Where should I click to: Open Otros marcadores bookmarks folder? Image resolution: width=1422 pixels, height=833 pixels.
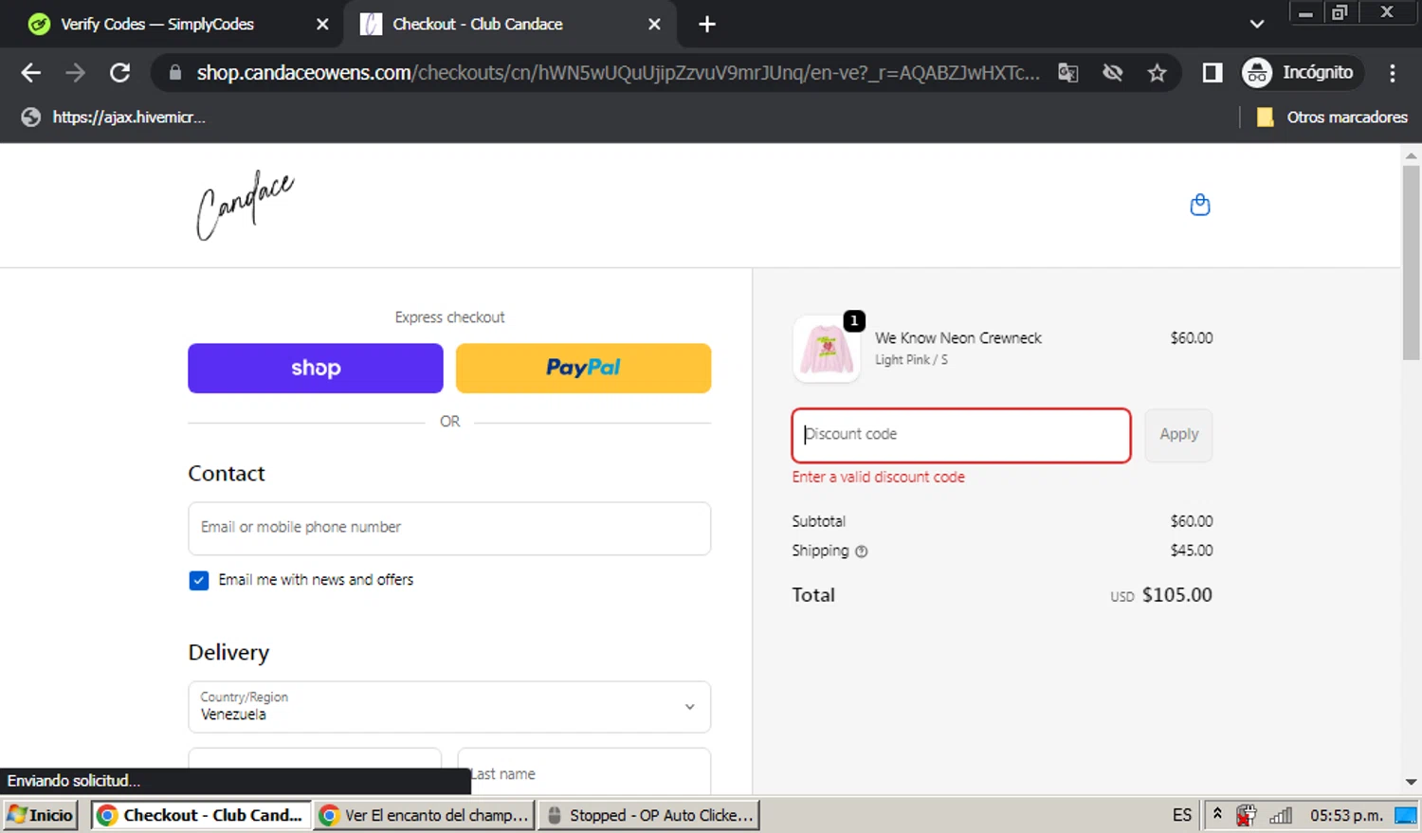pos(1332,118)
